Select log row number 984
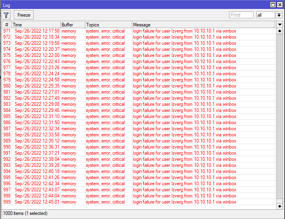 click(7, 110)
